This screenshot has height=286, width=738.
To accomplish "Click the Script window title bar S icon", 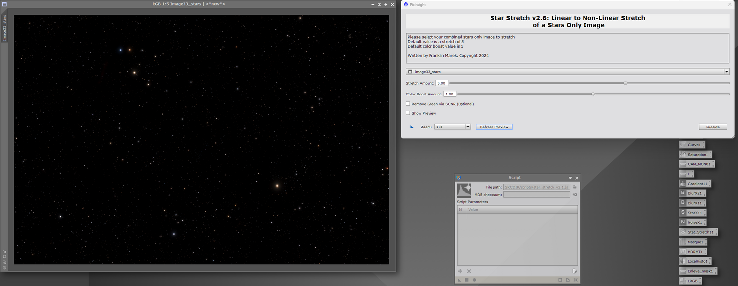I will 458,178.
